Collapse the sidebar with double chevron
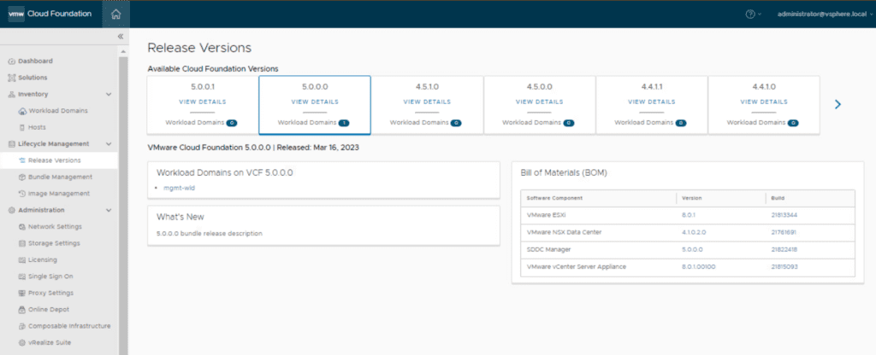Screen dimensions: 876x355 (x=120, y=36)
